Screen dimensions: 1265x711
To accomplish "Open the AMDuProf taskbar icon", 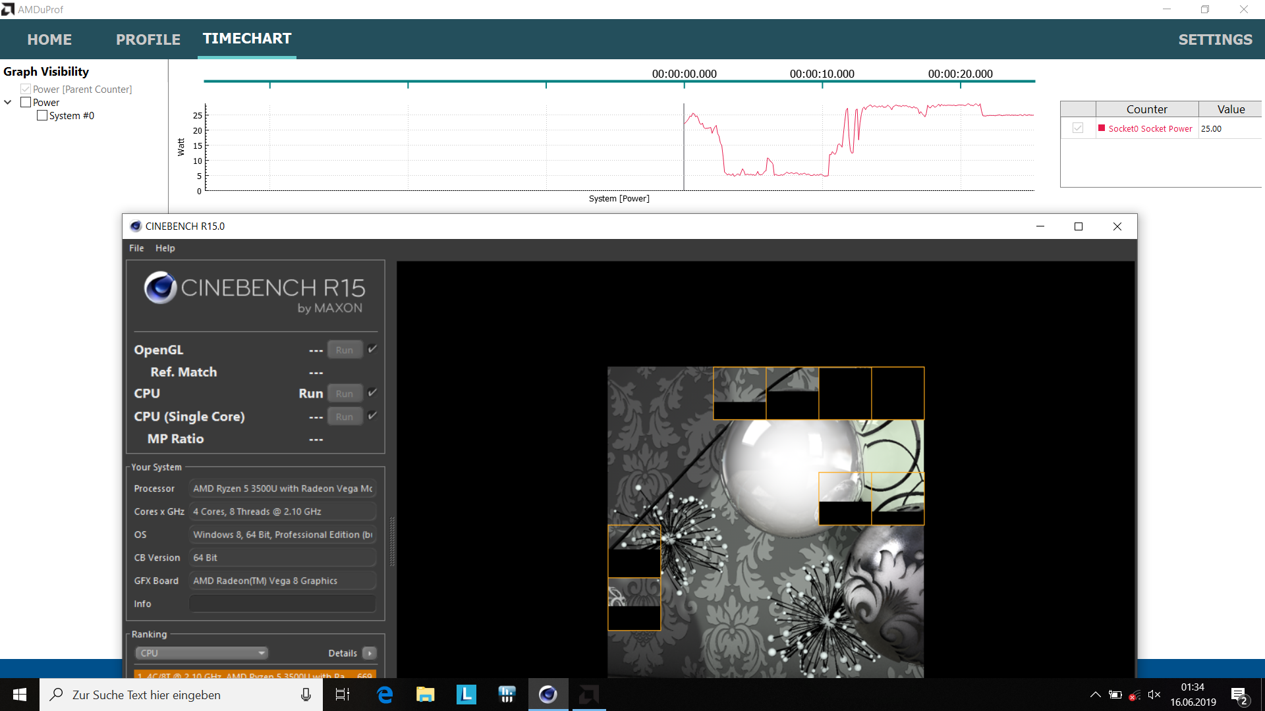I will point(588,695).
